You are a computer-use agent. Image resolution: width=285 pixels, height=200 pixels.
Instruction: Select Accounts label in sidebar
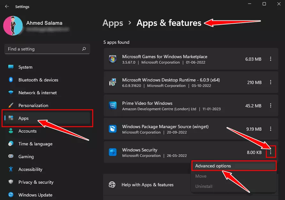pos(27,131)
